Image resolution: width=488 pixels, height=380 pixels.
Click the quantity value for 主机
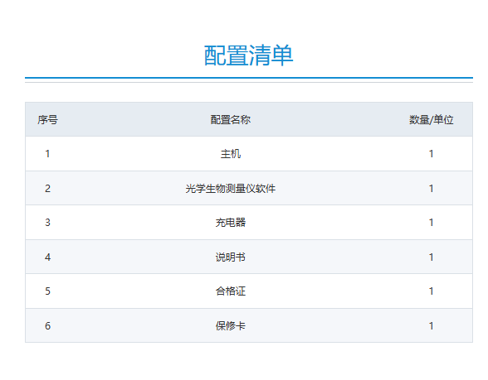pos(431,154)
